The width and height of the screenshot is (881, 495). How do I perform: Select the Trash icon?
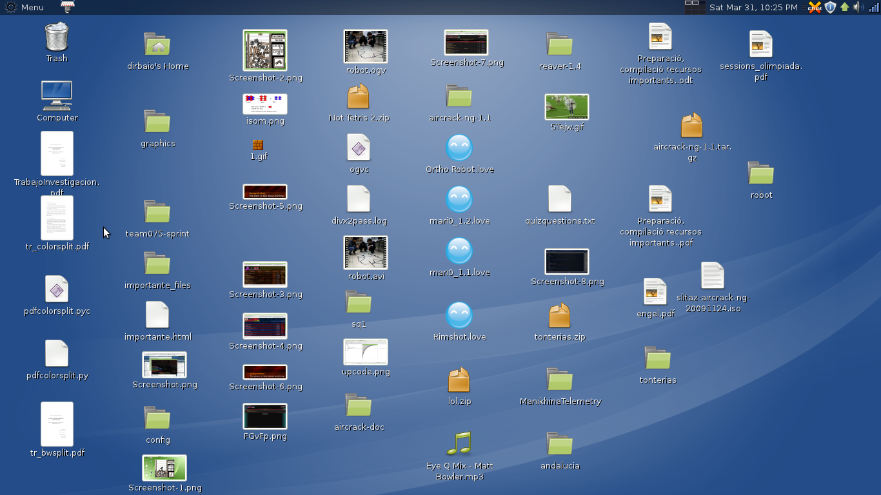click(x=57, y=37)
